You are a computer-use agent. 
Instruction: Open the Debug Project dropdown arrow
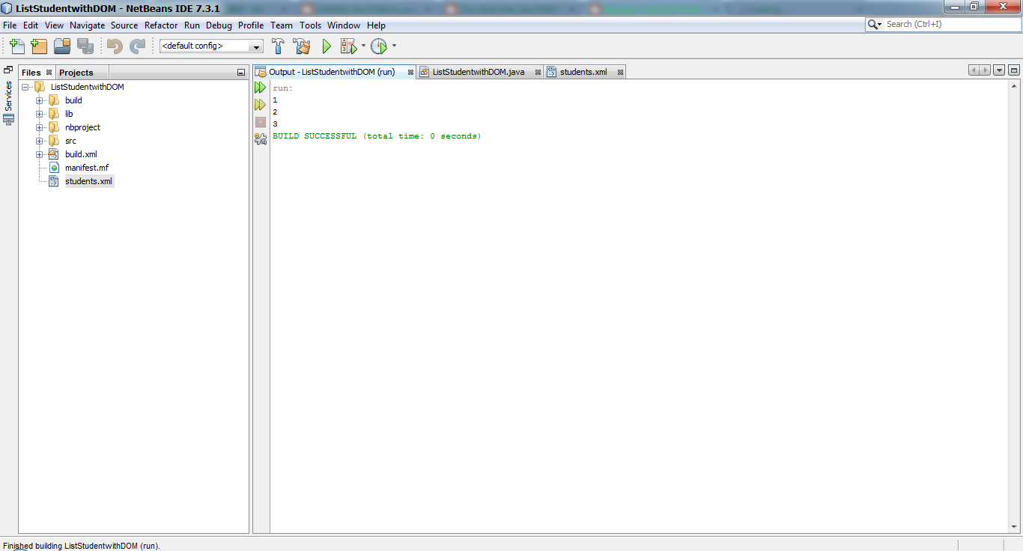[x=363, y=46]
